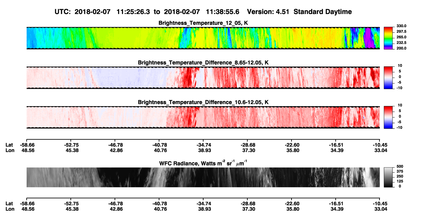The image size is (422, 216).
Task: Click the grayscale colorbar for WFC Radiance
Action: point(388,177)
